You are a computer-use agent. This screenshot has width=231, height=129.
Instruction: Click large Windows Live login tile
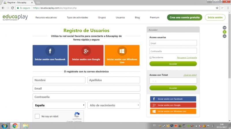(x=122, y=55)
